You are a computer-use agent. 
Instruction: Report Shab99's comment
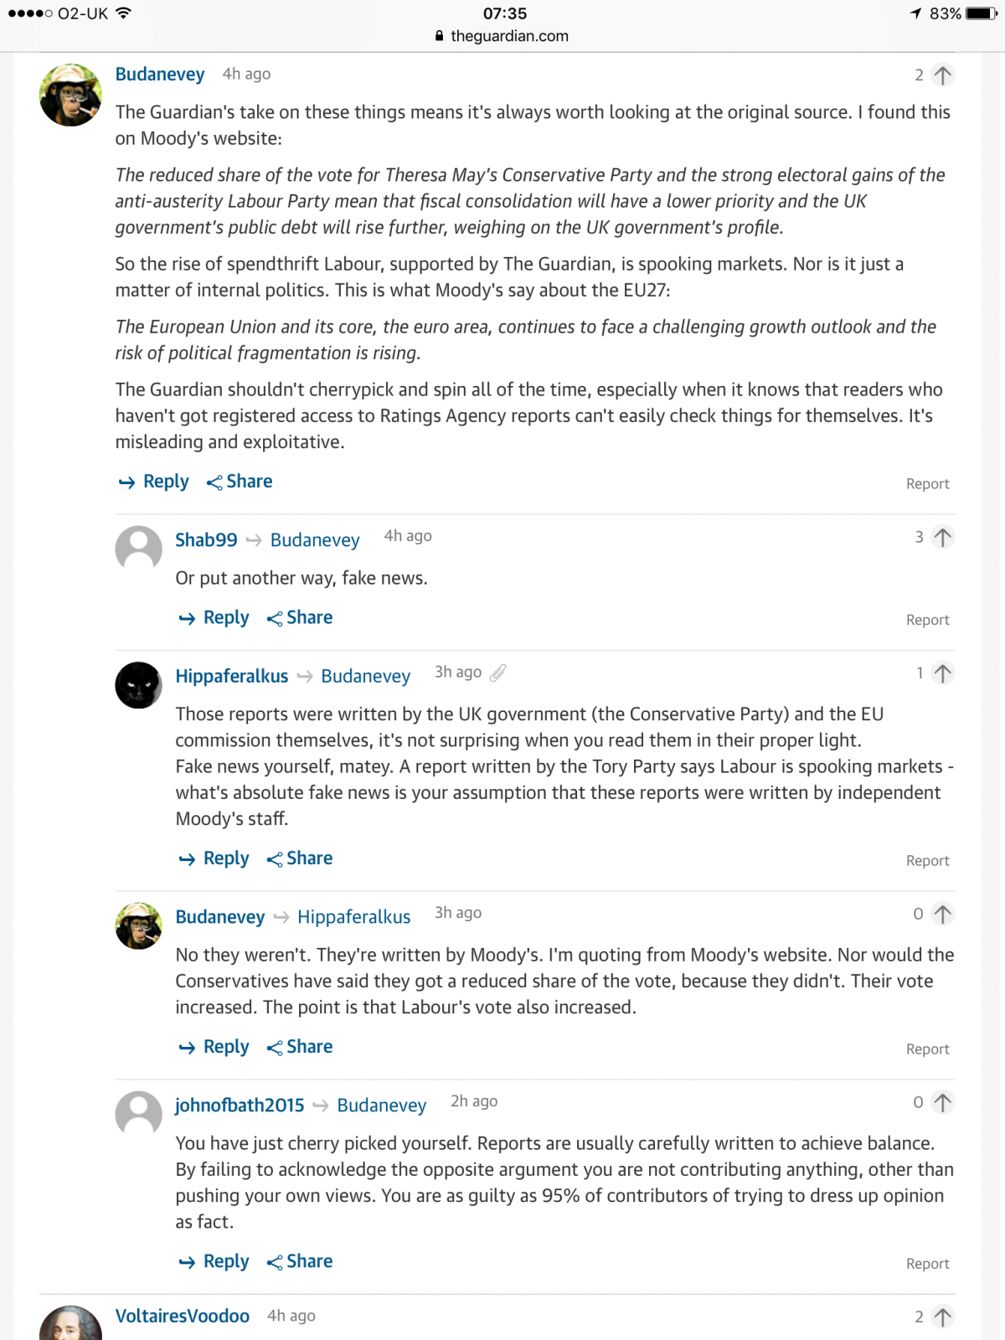[927, 620]
